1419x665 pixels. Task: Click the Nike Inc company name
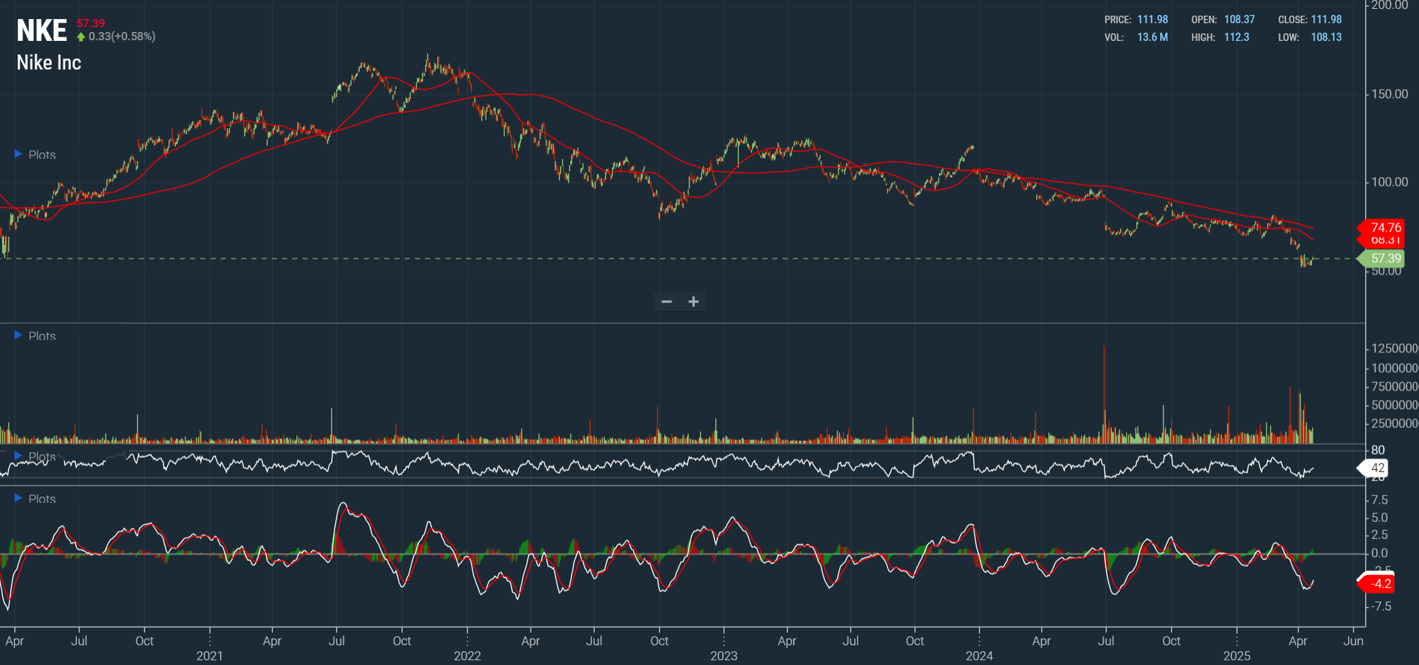tap(49, 63)
